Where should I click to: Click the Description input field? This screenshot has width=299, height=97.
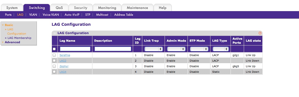click(x=113, y=49)
